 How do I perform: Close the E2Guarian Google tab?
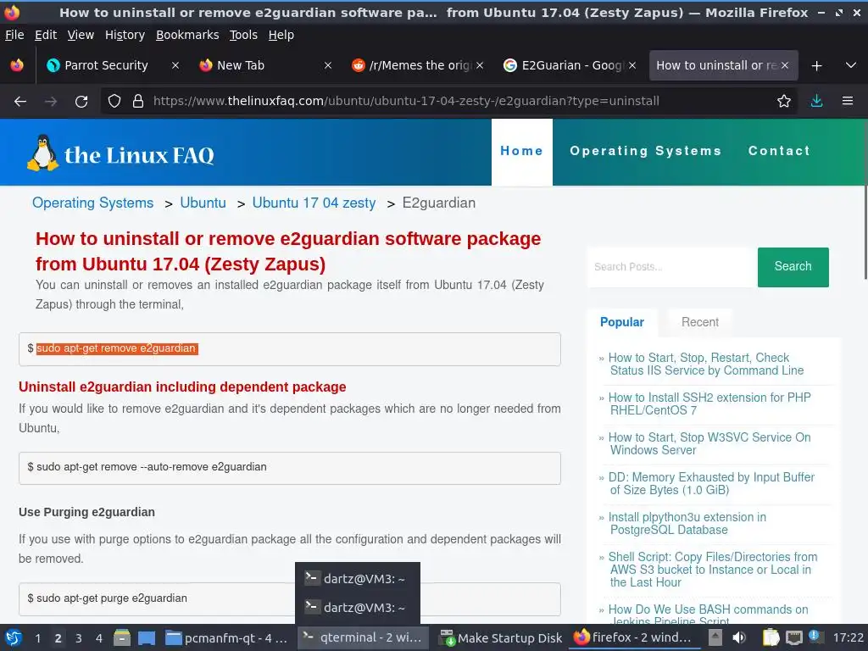[632, 65]
